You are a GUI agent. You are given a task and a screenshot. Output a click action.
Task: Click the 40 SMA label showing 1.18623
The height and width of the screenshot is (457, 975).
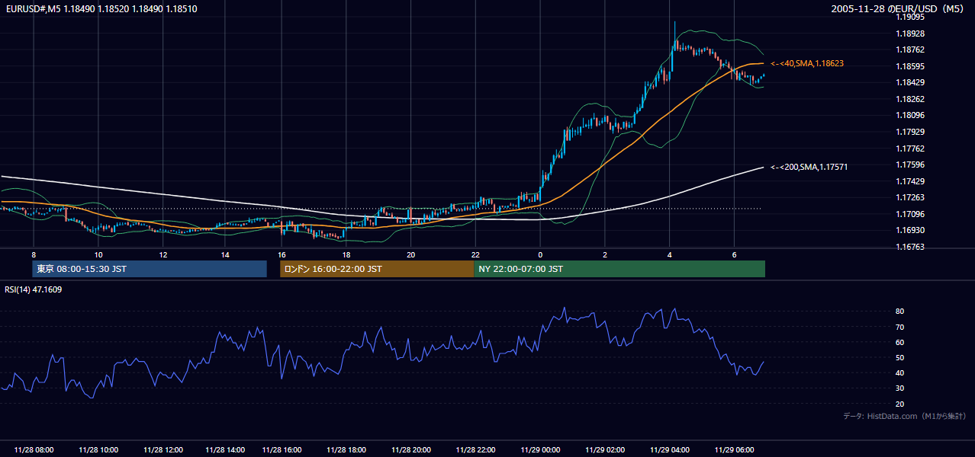(x=807, y=63)
